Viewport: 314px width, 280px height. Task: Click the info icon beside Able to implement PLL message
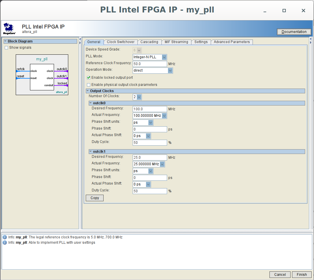[x=5, y=243]
